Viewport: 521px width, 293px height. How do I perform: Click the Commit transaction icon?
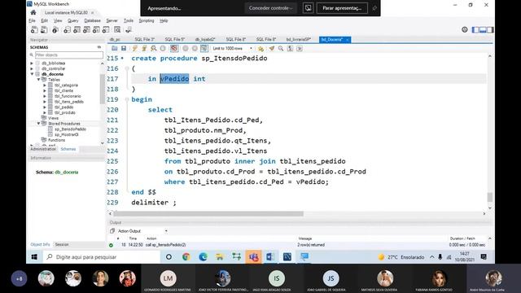pyautogui.click(x=186, y=49)
